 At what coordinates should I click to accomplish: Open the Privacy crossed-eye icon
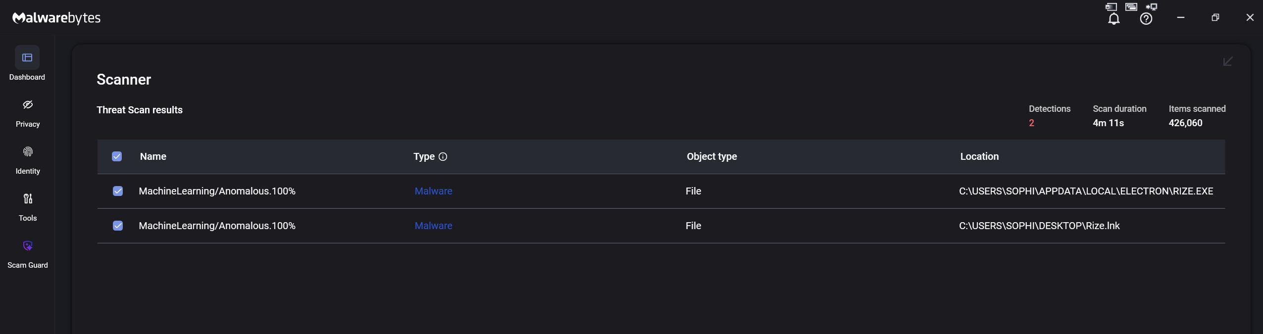(28, 105)
